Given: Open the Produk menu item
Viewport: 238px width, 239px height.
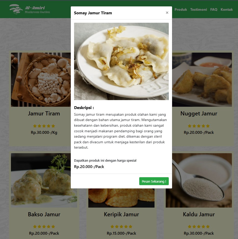Looking at the screenshot, I should coord(180,9).
